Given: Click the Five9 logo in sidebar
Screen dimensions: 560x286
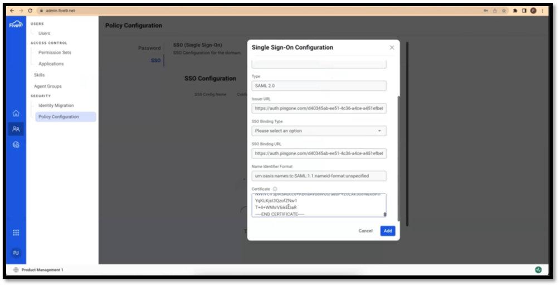Looking at the screenshot, I should point(16,24).
